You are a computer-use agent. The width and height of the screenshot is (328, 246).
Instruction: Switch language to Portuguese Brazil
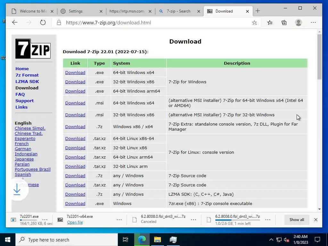pyautogui.click(x=33, y=169)
